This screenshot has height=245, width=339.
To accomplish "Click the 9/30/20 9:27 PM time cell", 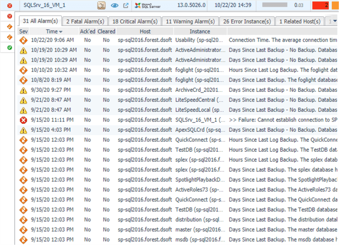I will [x=51, y=90].
